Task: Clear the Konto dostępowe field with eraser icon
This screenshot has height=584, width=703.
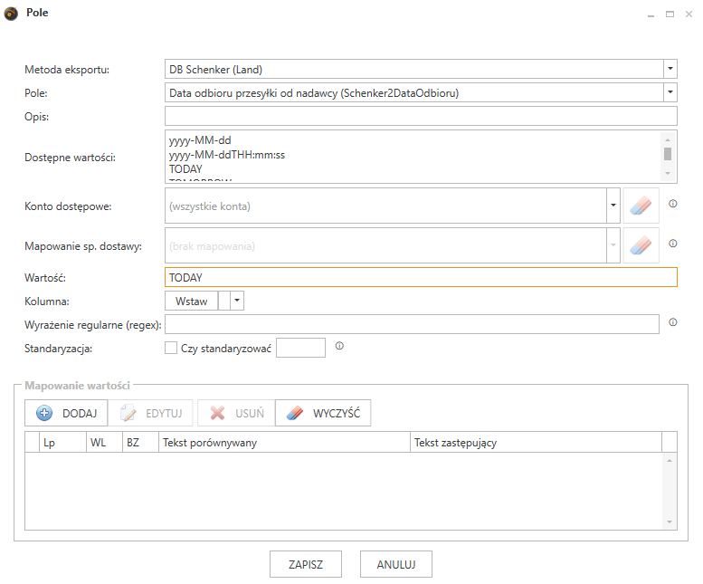Action: point(641,206)
